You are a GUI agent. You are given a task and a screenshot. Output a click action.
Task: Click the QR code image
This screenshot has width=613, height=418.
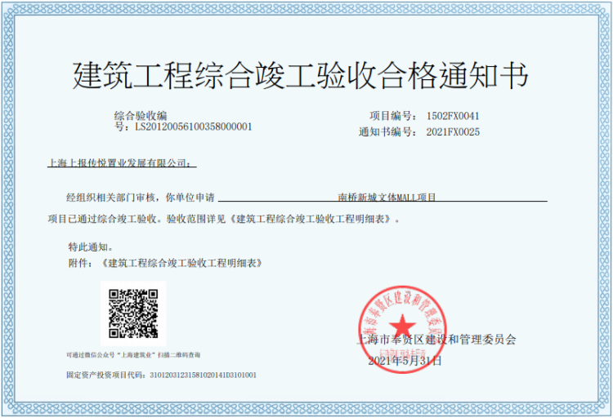click(133, 313)
